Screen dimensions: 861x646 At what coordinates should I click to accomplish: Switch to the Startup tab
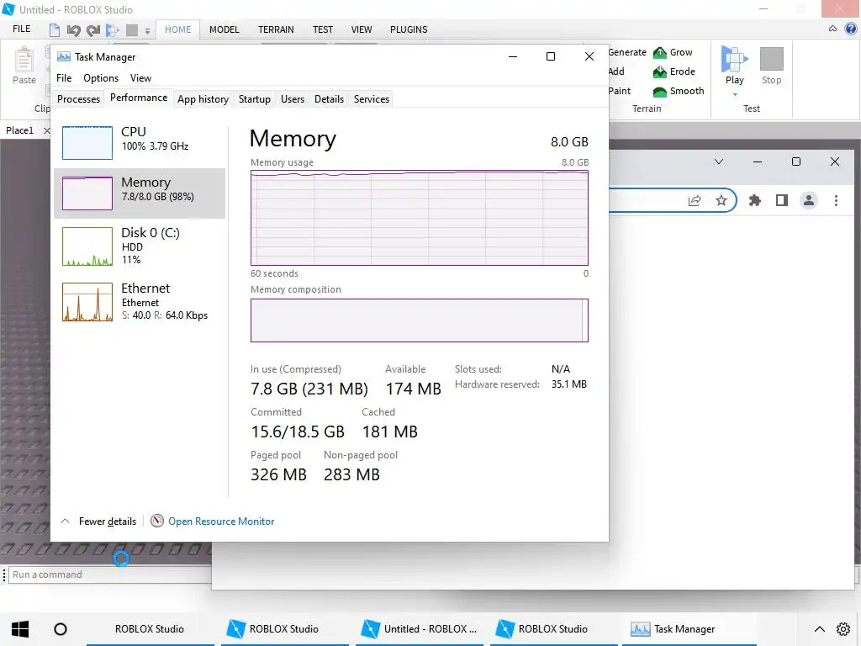(x=254, y=99)
